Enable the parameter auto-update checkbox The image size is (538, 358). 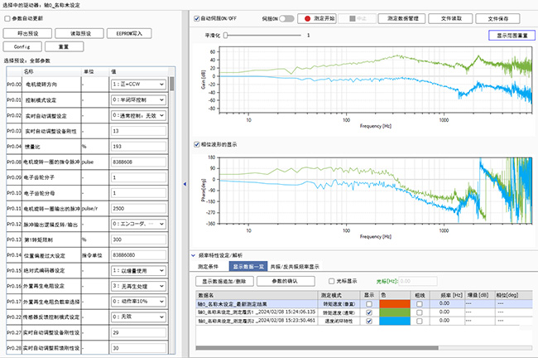pyautogui.click(x=8, y=18)
